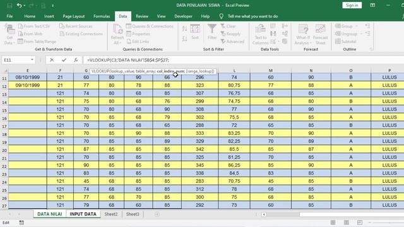Click the Undo arrow icon

(x=19, y=6)
